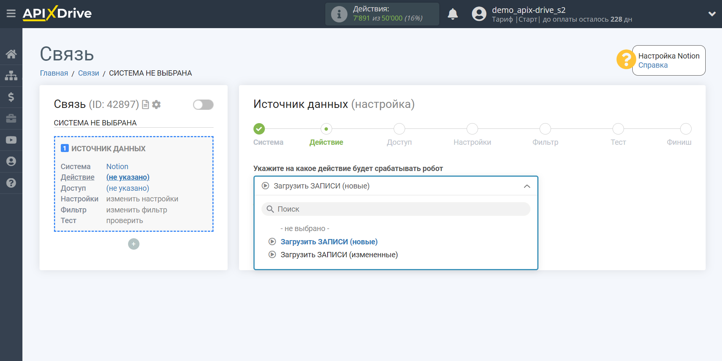Click the Тест step
Screen dimensions: 722x361
pyautogui.click(x=618, y=129)
